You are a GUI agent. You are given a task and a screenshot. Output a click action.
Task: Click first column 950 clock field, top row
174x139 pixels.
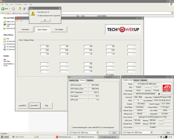point(45,46)
